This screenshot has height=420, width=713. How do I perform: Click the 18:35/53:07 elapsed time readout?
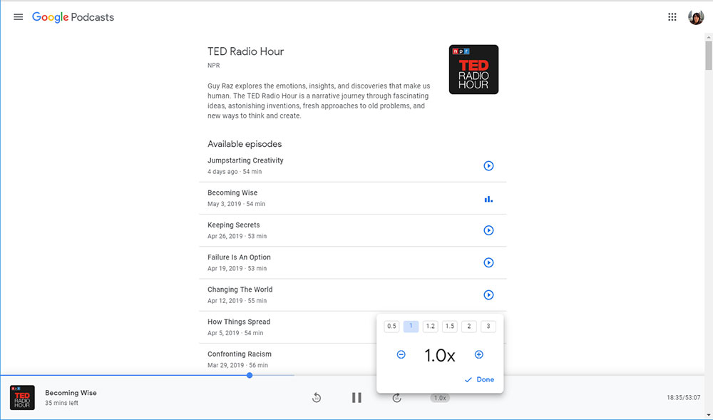(x=684, y=398)
